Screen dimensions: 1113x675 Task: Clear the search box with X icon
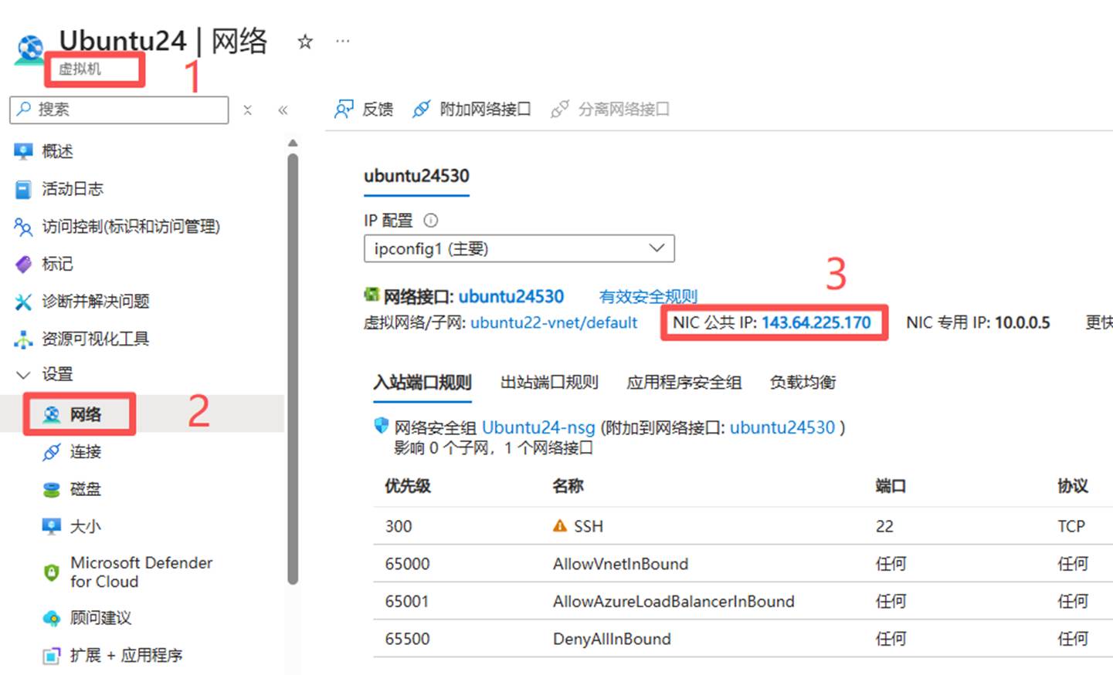click(247, 110)
